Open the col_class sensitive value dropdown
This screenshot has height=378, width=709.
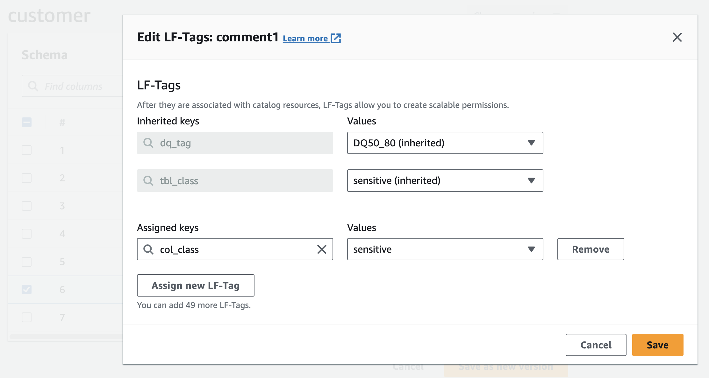(445, 249)
